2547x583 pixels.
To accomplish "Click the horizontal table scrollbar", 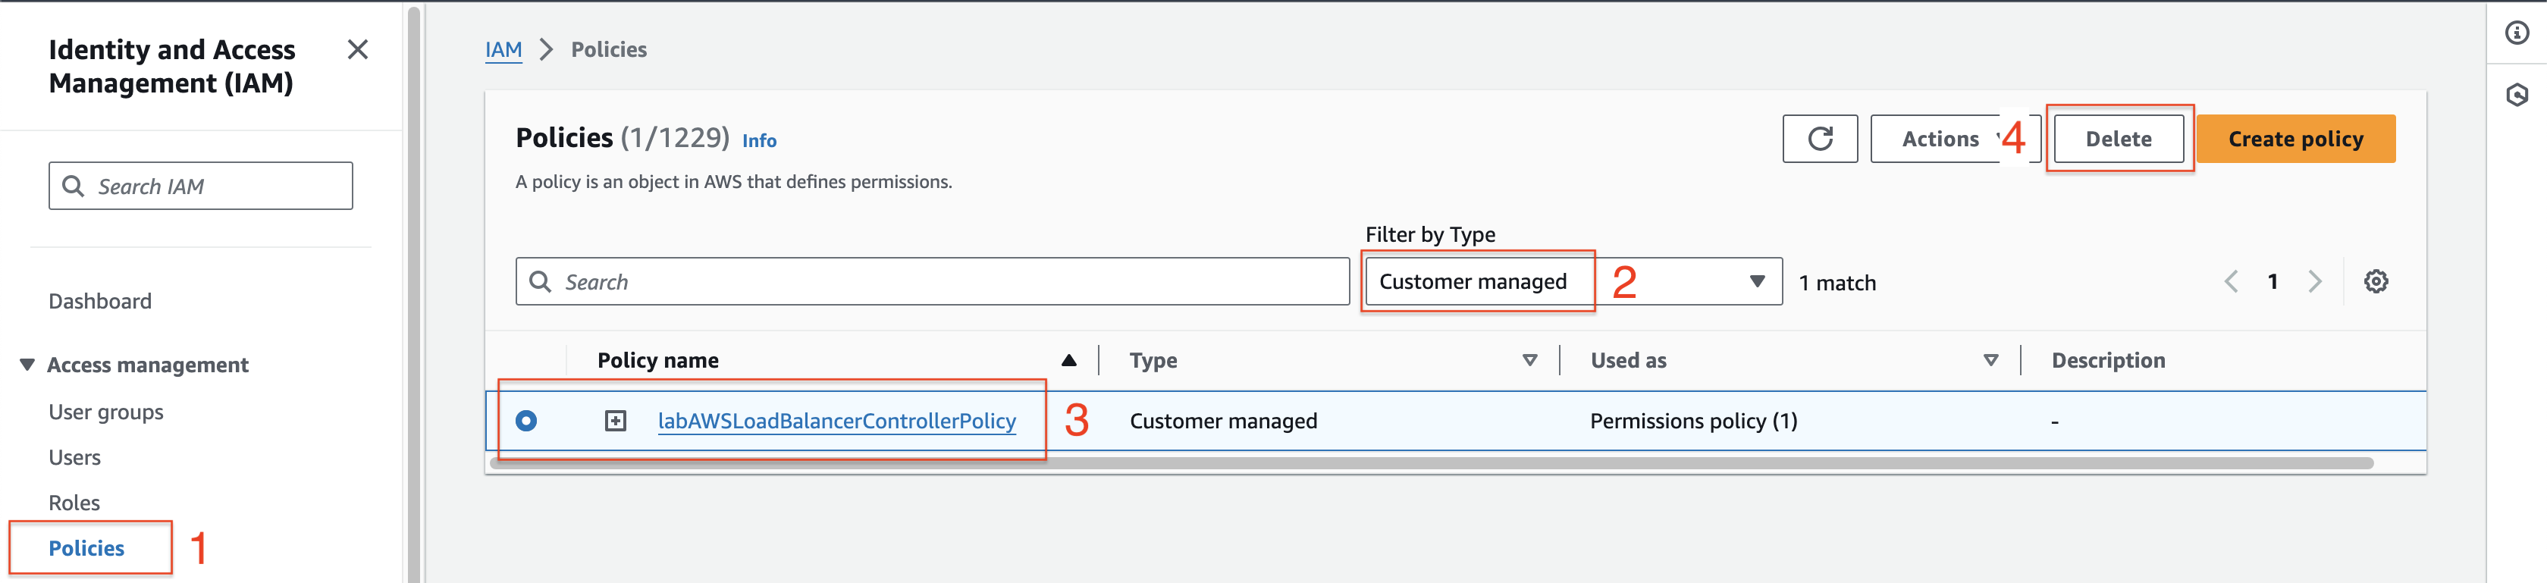I will tap(1432, 463).
